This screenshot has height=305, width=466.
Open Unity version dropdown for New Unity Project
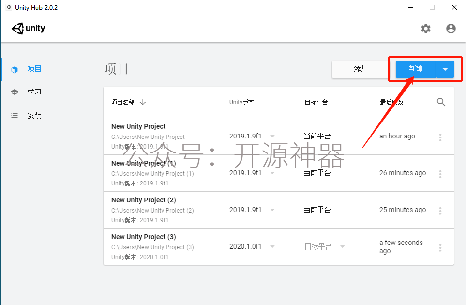coord(272,136)
